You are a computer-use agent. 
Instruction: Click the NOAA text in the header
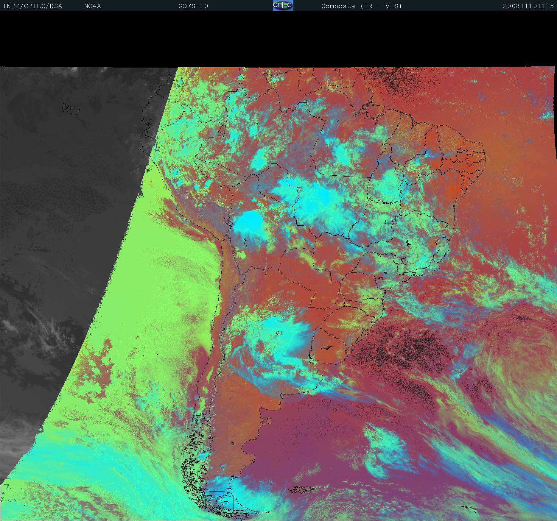92,6
